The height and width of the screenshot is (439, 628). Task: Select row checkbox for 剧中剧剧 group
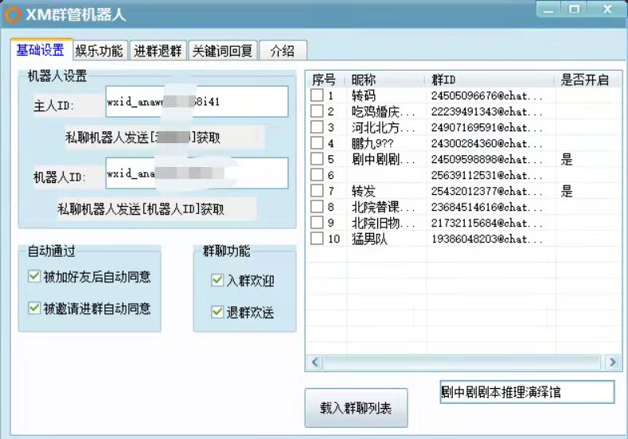pyautogui.click(x=317, y=158)
